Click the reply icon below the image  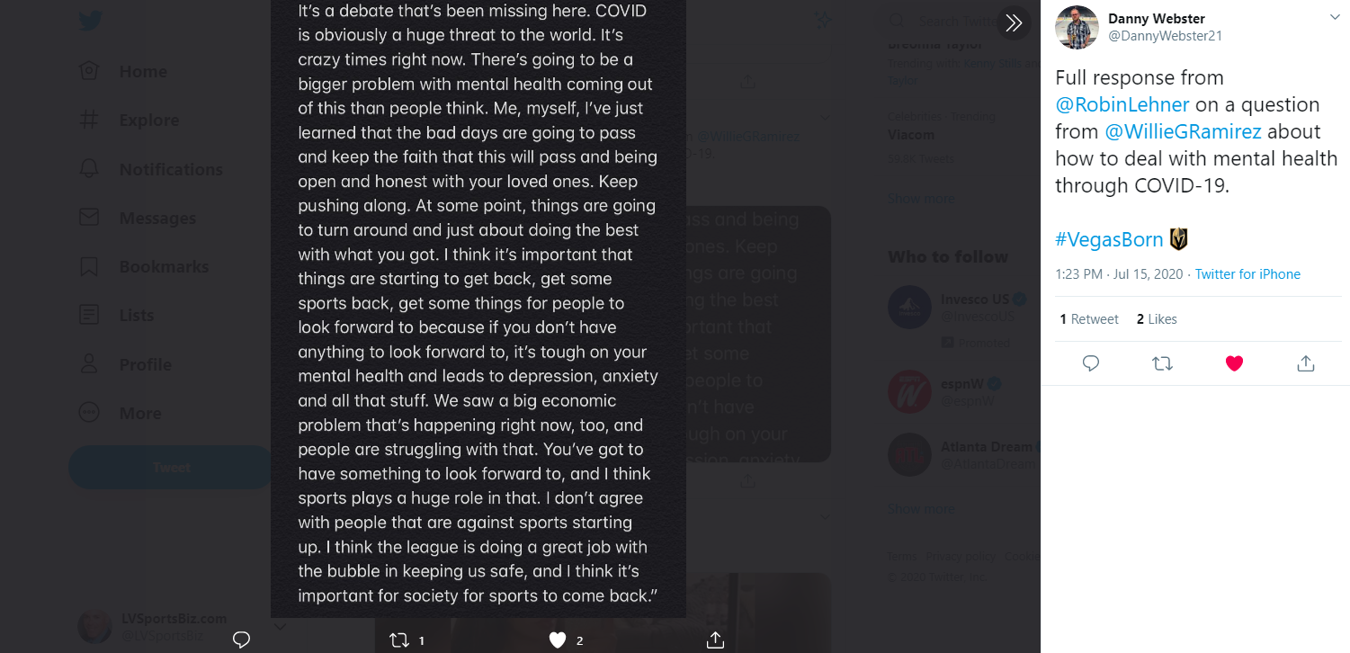tap(241, 640)
